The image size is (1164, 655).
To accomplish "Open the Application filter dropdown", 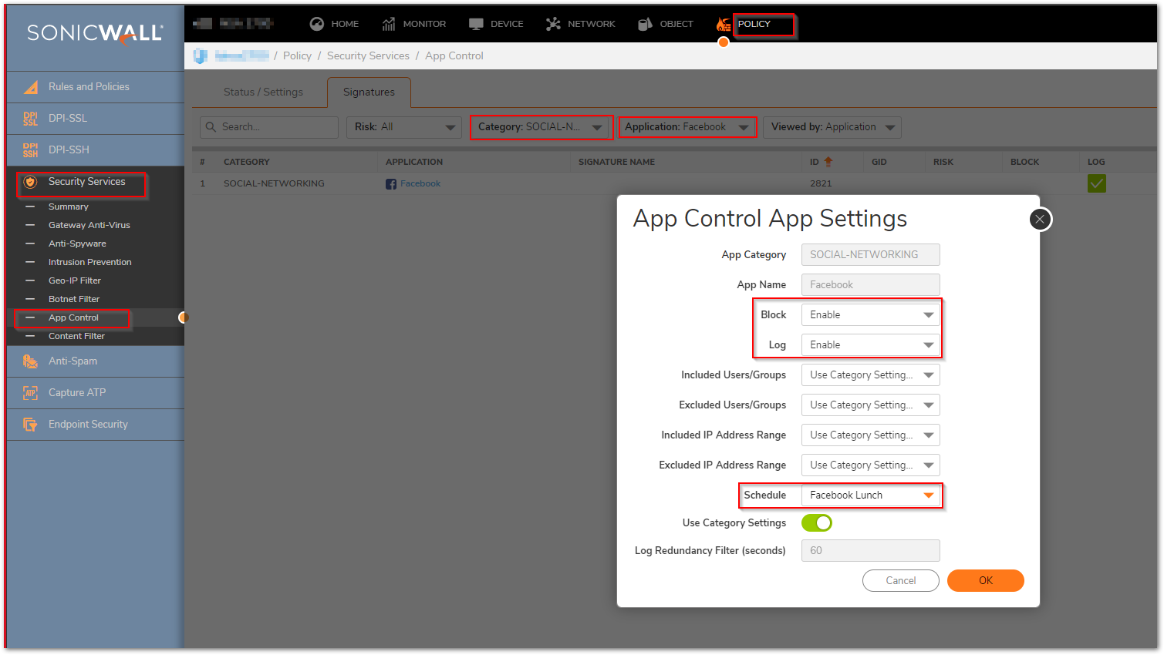I will [687, 127].
